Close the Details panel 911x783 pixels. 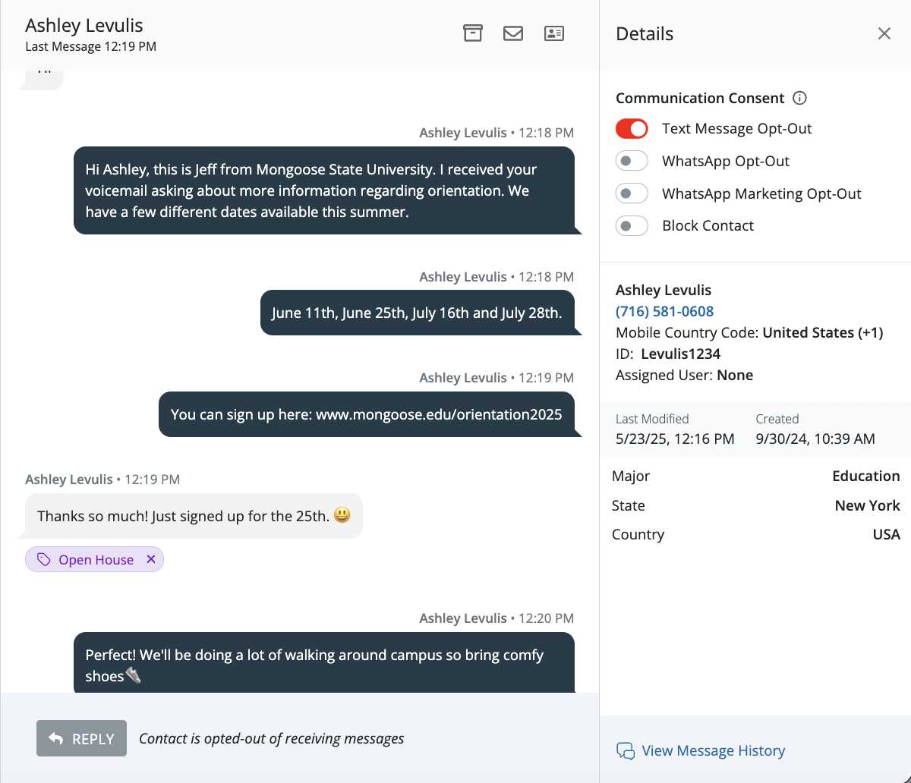[884, 33]
